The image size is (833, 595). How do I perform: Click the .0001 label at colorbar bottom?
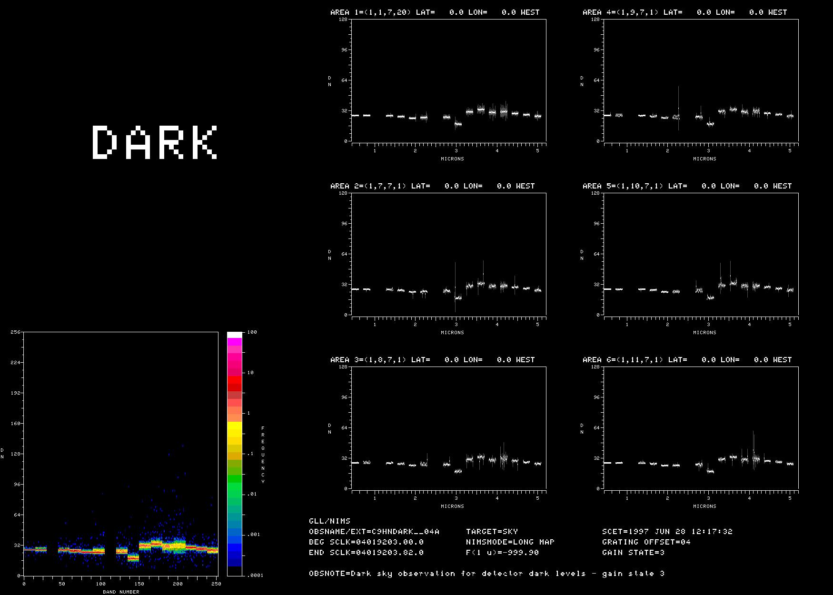coord(254,575)
